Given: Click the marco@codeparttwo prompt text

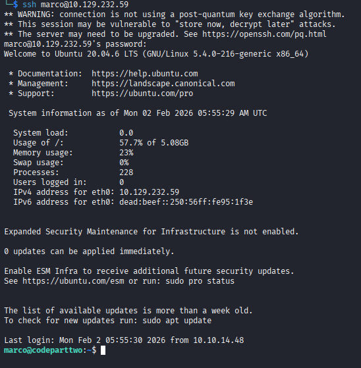Looking at the screenshot, I should click(43, 350).
